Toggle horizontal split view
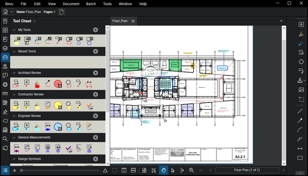This screenshot has width=308, height=176. coord(133,170)
